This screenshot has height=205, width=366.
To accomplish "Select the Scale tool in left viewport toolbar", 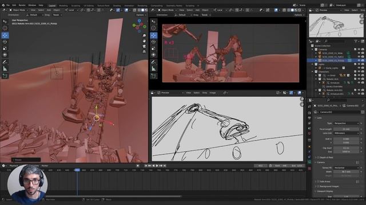I will tap(5, 48).
